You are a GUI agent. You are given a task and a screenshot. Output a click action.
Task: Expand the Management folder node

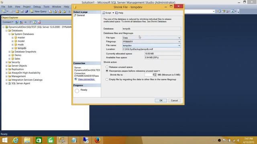point(6,76)
